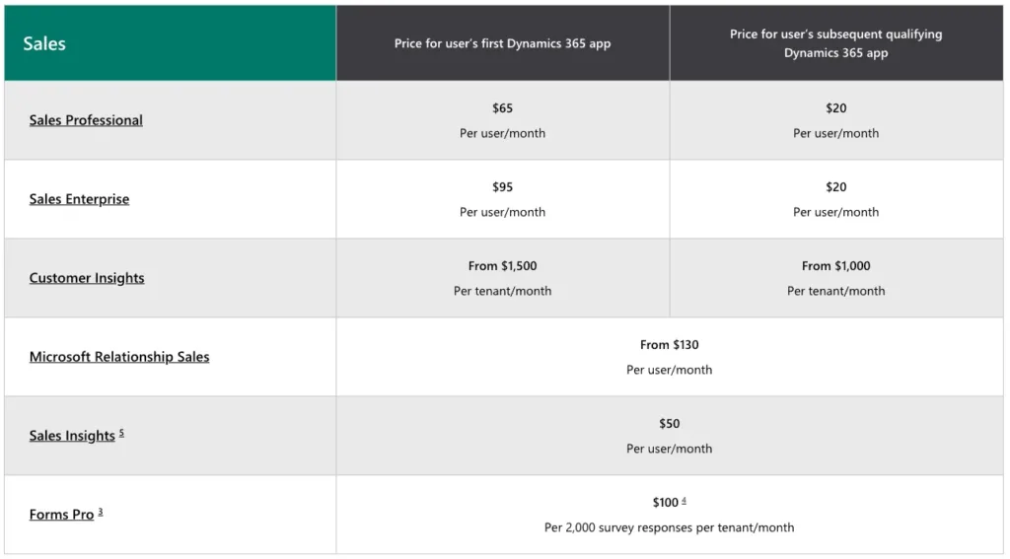Open the Sales Enterprise link
Screen dimensions: 1010x559
click(79, 199)
